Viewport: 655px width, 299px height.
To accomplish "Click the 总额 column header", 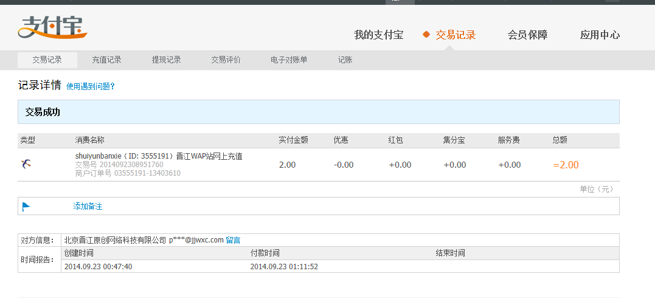I will pos(560,140).
